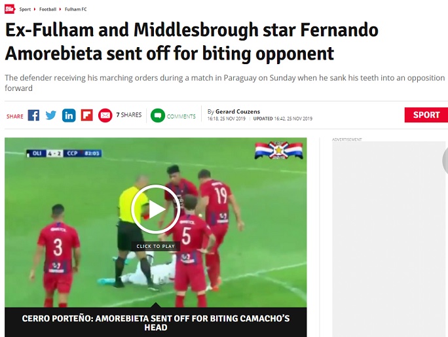Click the Daily Star logo icon

click(x=9, y=9)
